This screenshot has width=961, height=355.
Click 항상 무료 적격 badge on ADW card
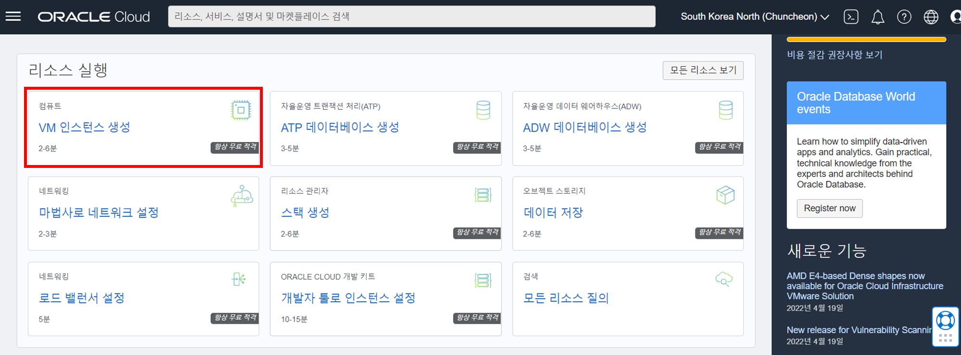click(719, 147)
